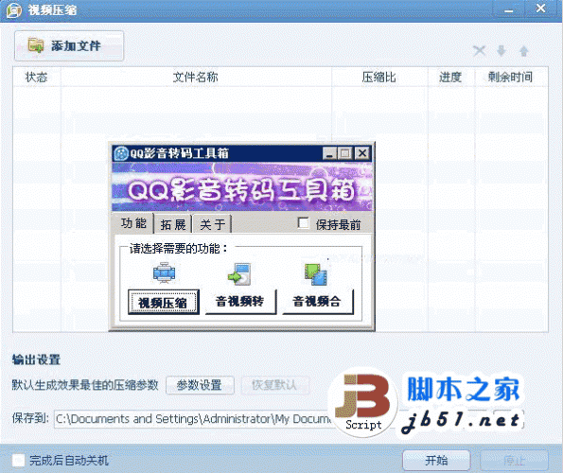
Task: Click the 开始 start button
Action: coord(436,460)
